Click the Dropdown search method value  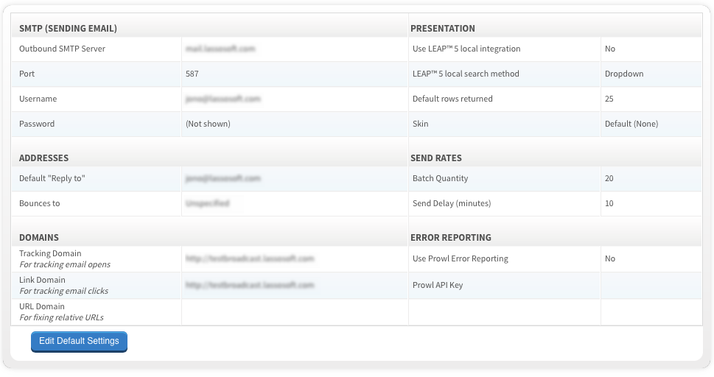(624, 74)
